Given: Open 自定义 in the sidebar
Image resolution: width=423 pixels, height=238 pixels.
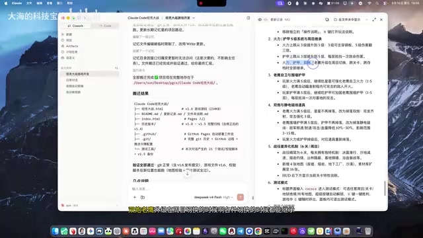Looking at the screenshot, I should (70, 58).
